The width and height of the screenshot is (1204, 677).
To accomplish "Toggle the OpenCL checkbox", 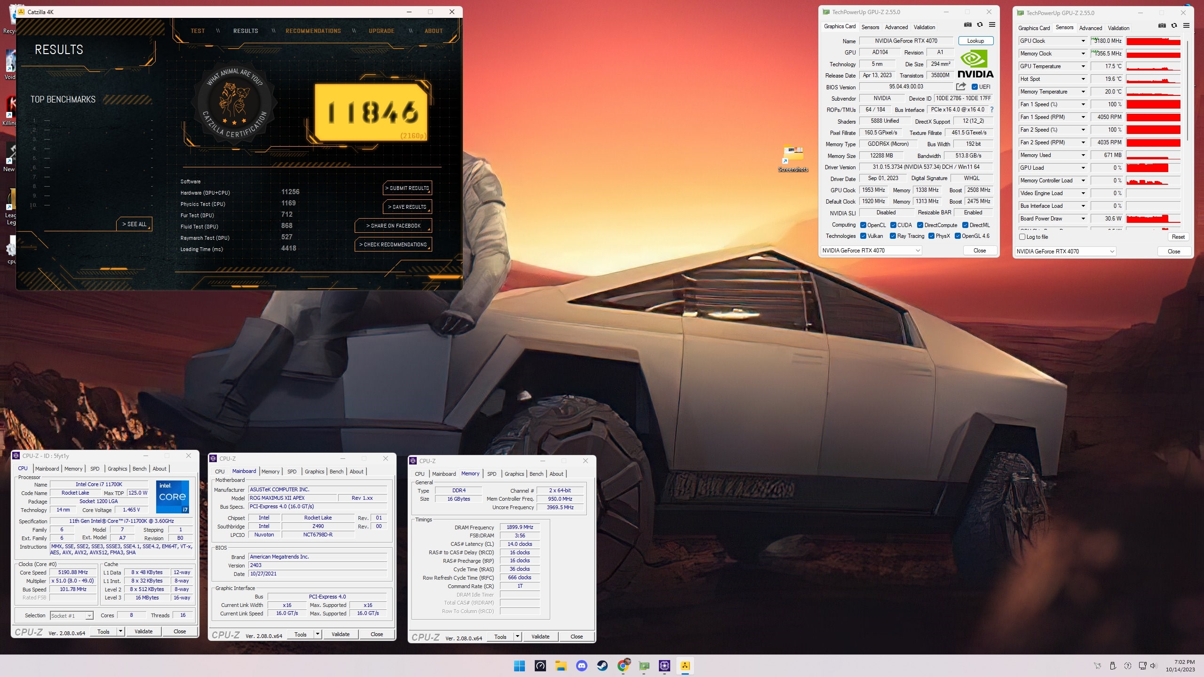I will coord(863,225).
